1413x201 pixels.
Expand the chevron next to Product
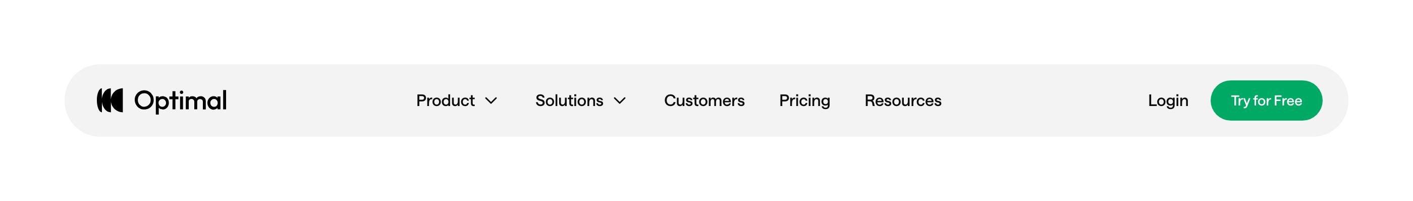[x=491, y=100]
